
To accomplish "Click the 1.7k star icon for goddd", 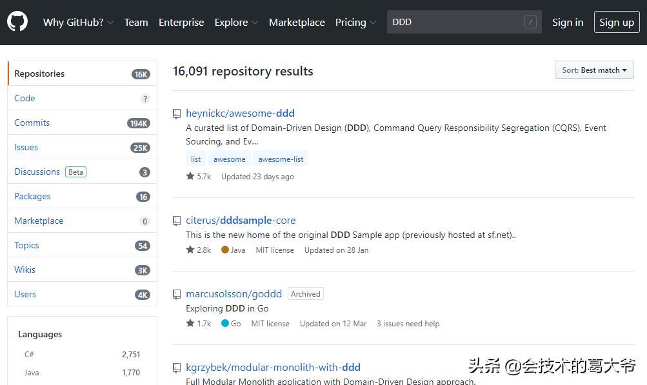I will click(190, 323).
